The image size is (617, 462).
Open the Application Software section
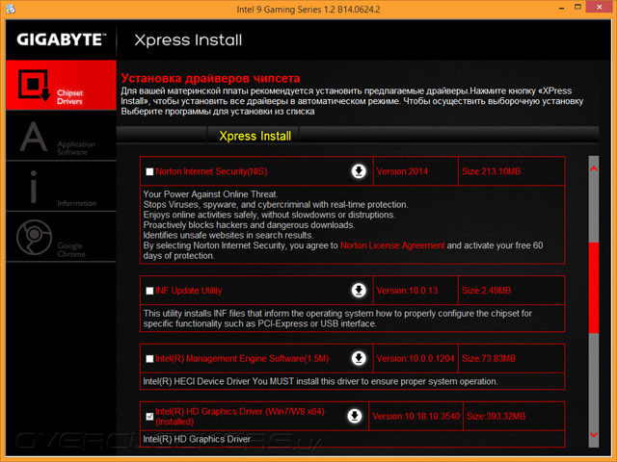[61, 136]
